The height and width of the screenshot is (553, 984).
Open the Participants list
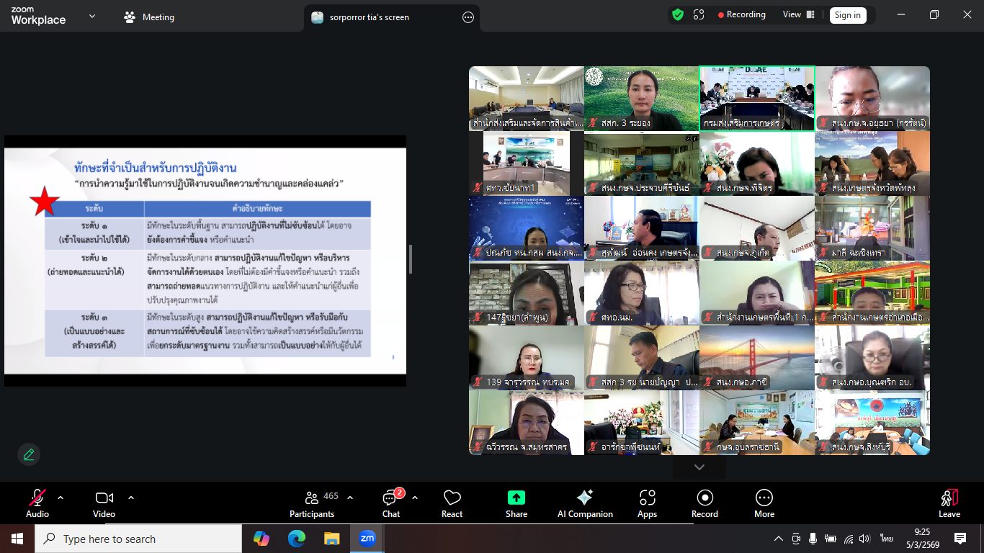pyautogui.click(x=312, y=503)
